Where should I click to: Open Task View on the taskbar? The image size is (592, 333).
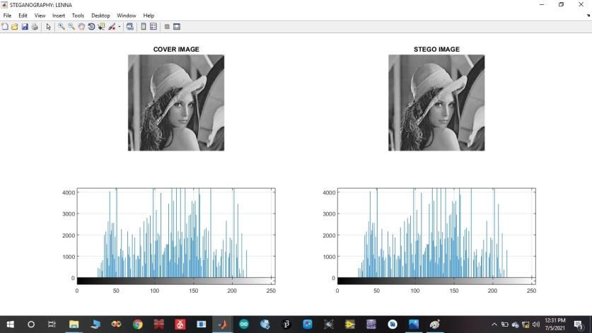click(52, 325)
